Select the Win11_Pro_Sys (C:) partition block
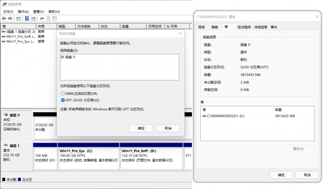Image resolution: width=323 pixels, height=189 pixels. pos(89,158)
